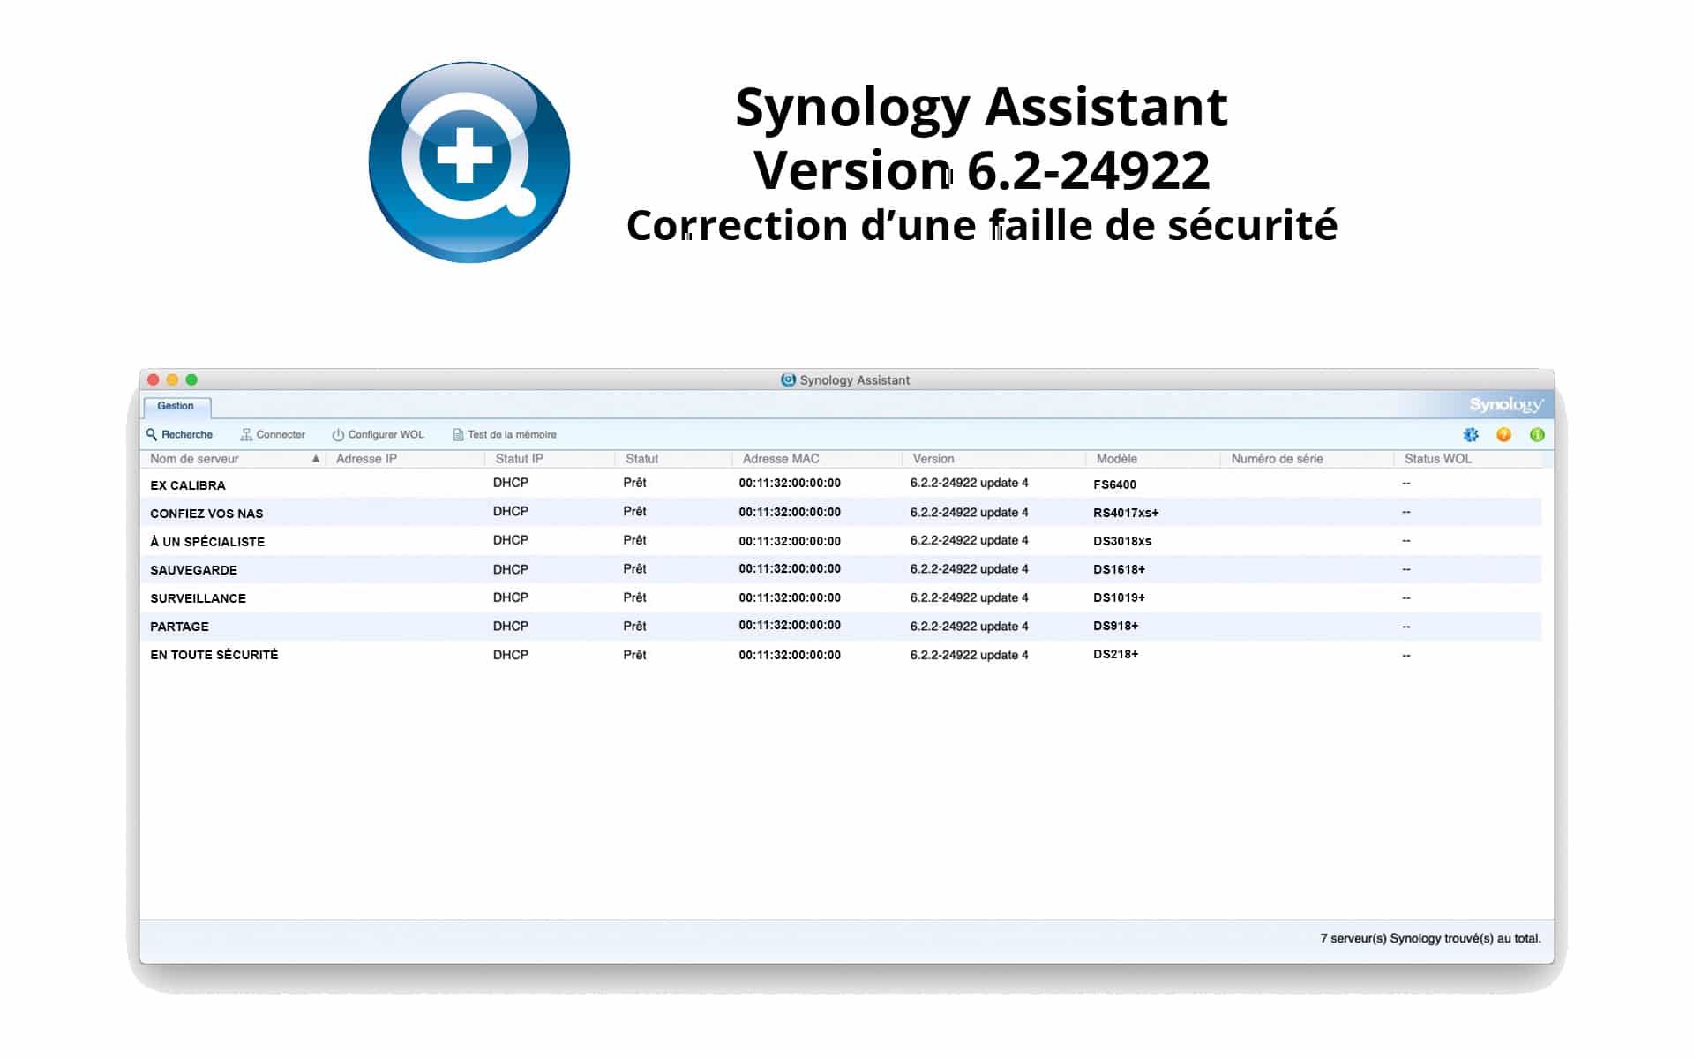Click the Synology brand logo
Viewport: 1694px width, 1059px height.
tap(1506, 404)
